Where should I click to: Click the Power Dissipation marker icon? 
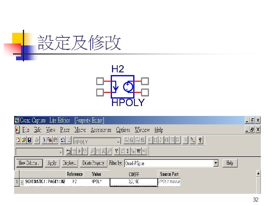tap(109, 151)
